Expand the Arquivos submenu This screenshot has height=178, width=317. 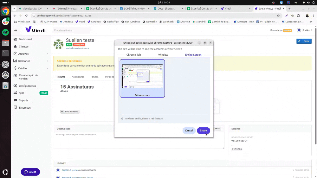47,54
